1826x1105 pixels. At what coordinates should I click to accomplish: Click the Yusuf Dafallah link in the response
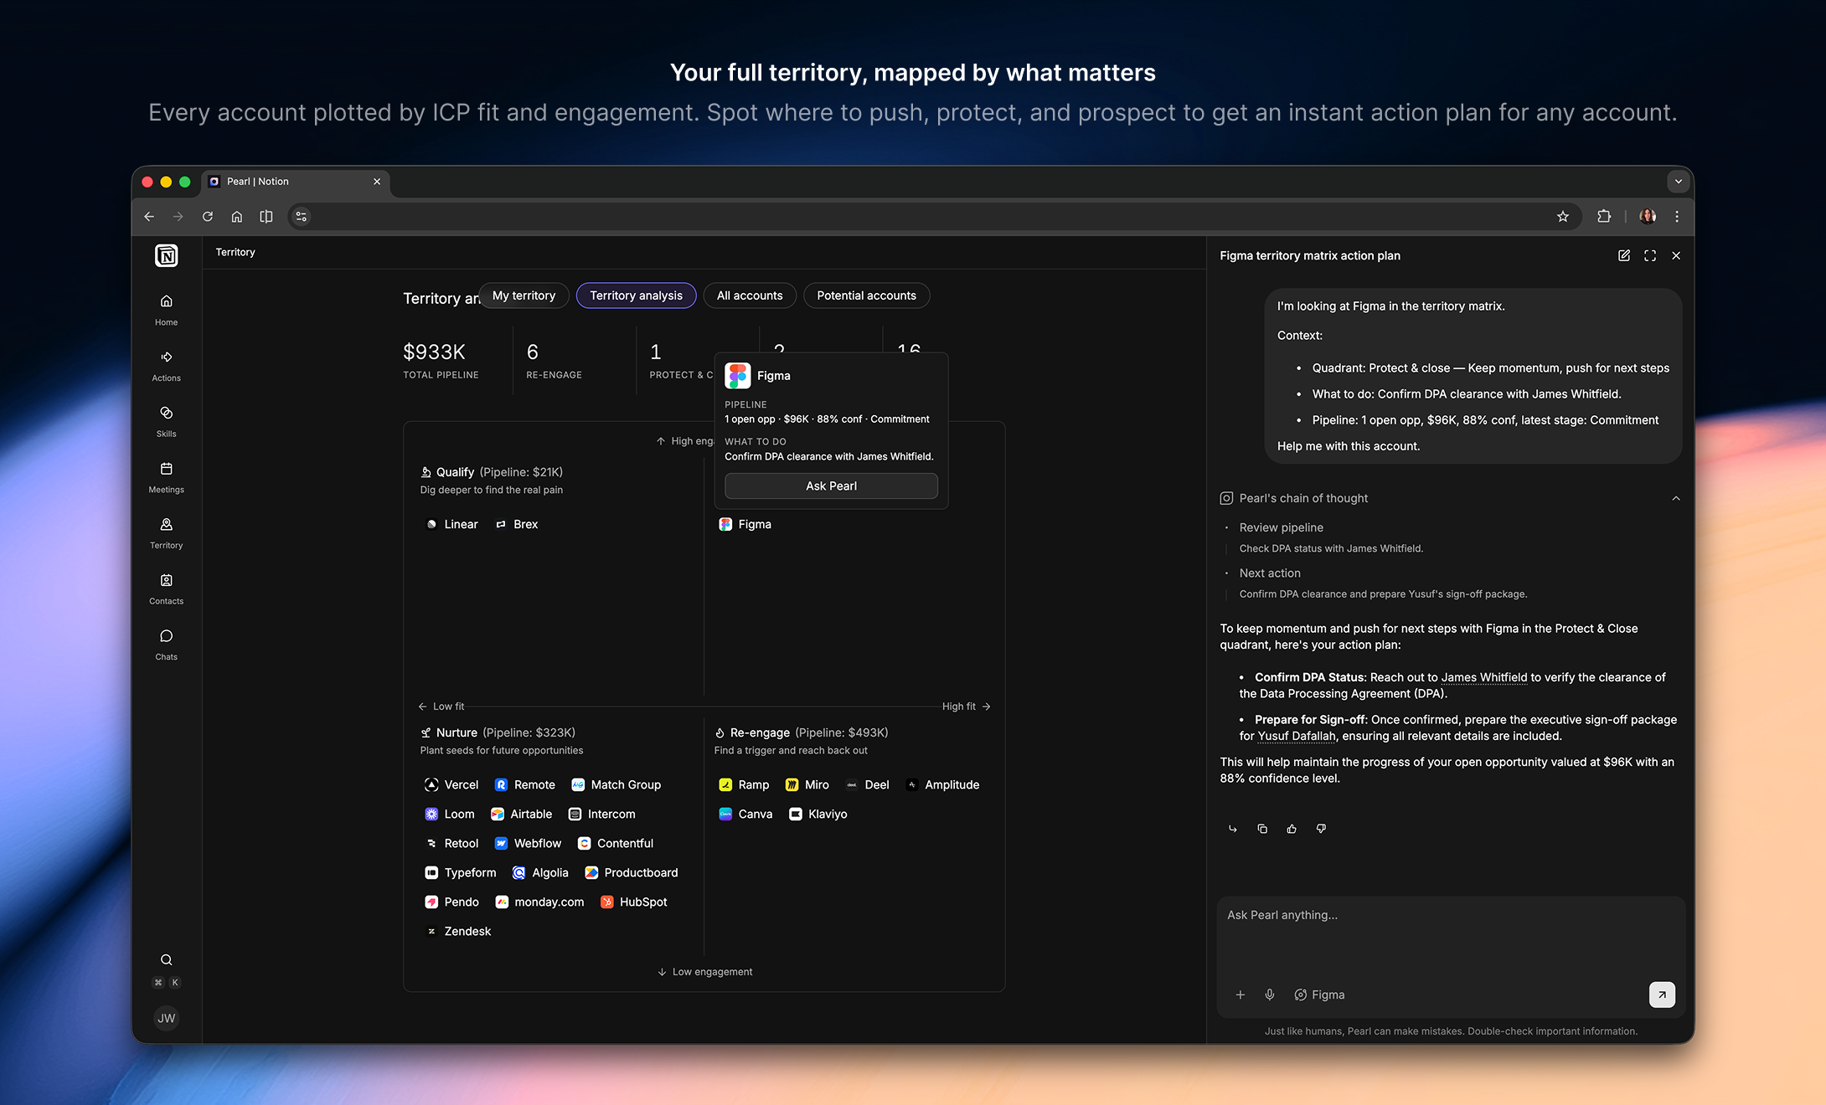click(1297, 736)
